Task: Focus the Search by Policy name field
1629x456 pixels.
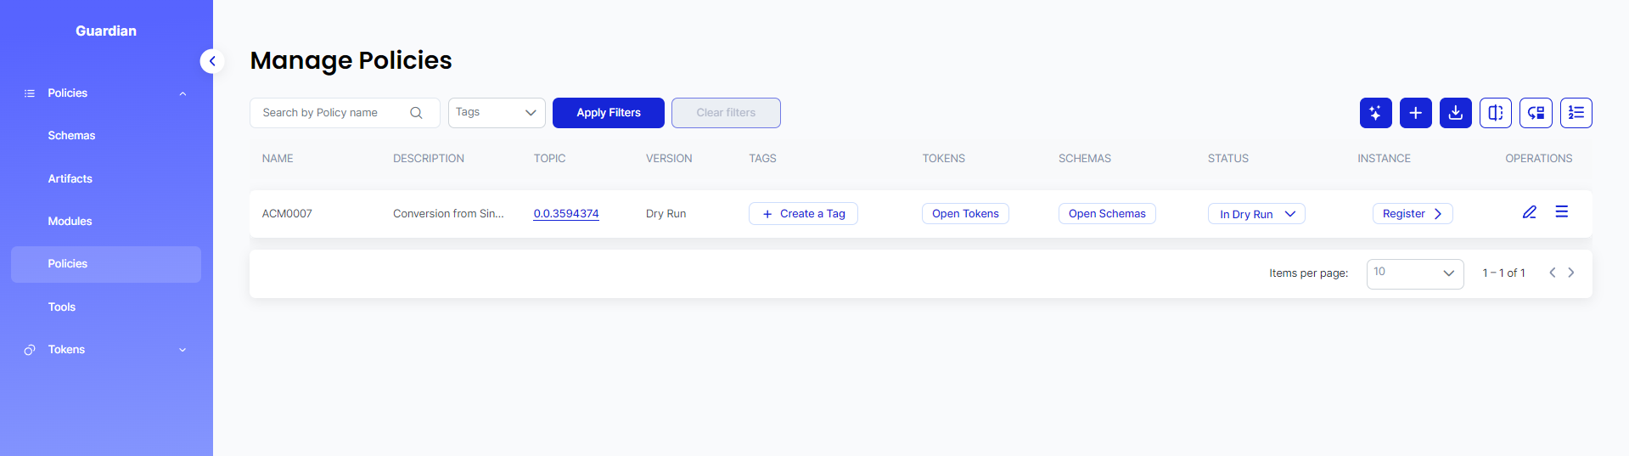Action: click(331, 113)
